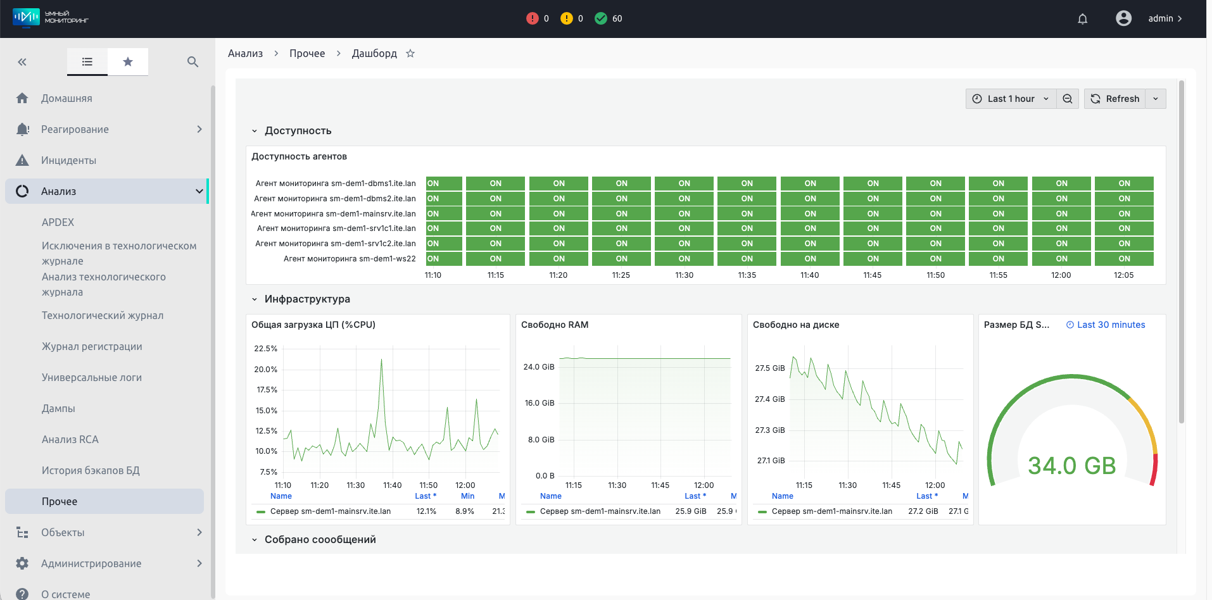This screenshot has height=600, width=1212.
Task: Collapse the sidebar with double-chevron icon
Action: 22,62
